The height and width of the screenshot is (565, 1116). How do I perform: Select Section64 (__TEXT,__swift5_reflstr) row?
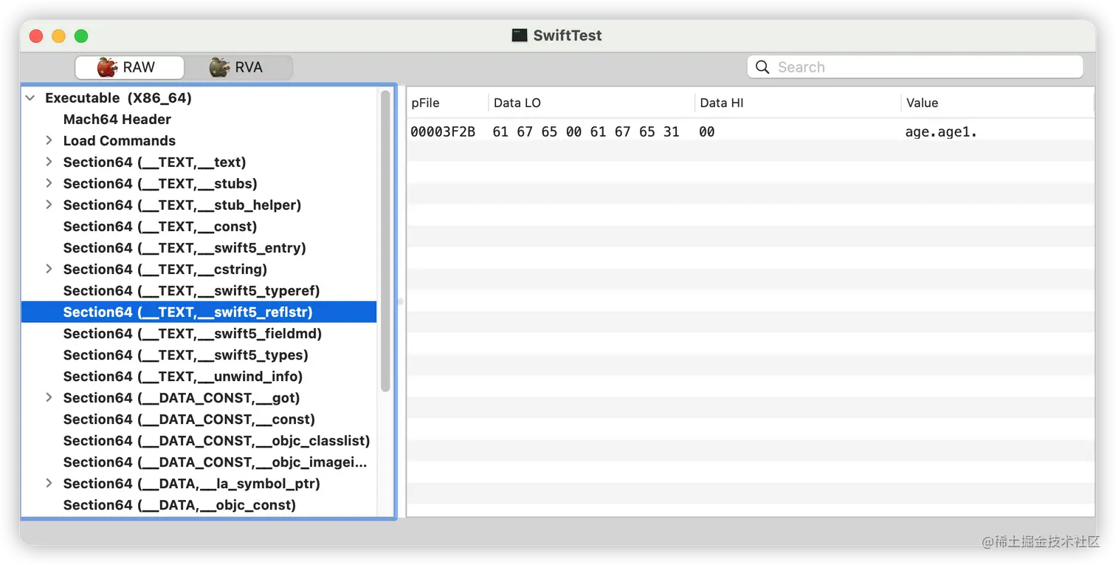(199, 312)
